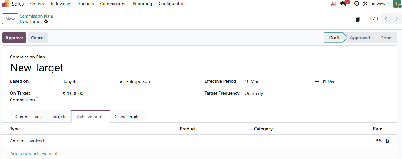The image size is (402, 159).
Task: Switch to the Sales People tab
Action: [x=127, y=117]
